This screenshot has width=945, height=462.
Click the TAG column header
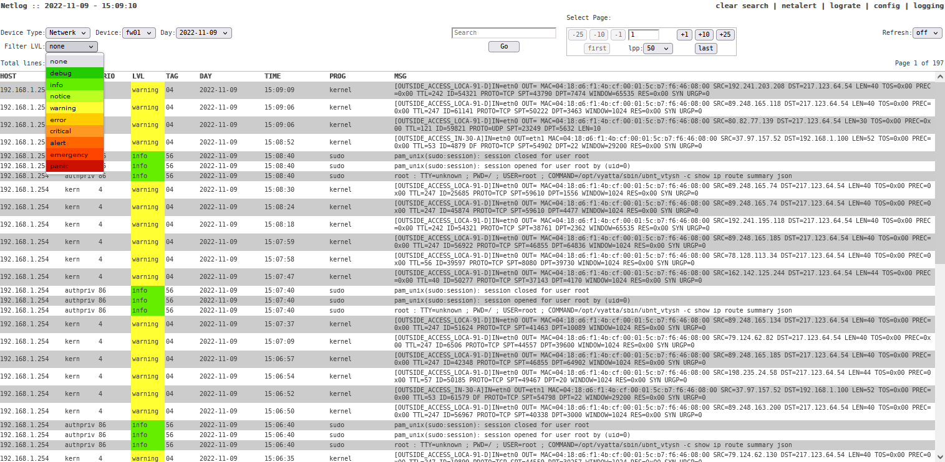(x=172, y=76)
